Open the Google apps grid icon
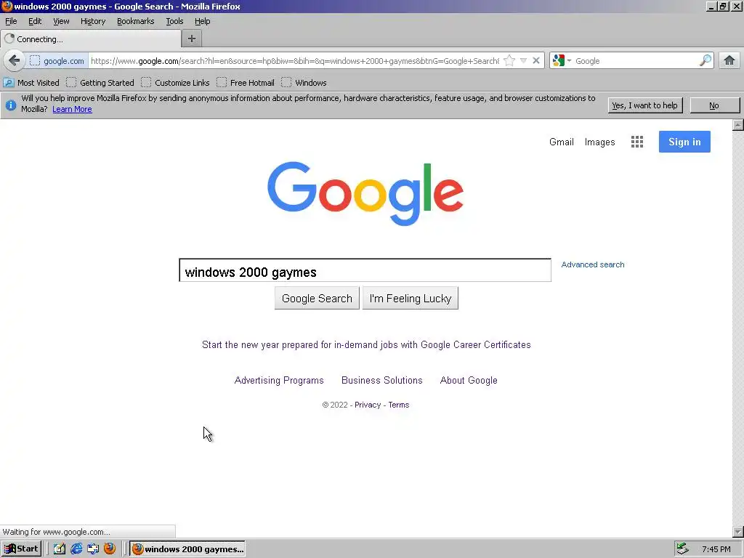Viewport: 744px width, 558px height. click(x=637, y=142)
